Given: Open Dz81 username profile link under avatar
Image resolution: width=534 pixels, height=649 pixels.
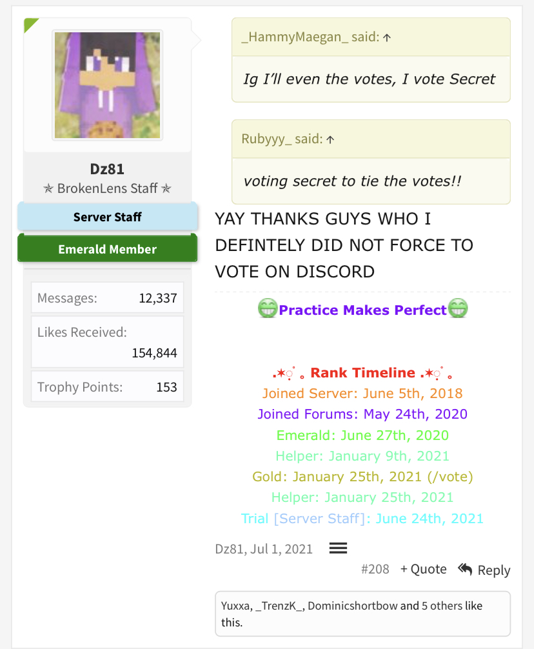Looking at the screenshot, I should [107, 169].
